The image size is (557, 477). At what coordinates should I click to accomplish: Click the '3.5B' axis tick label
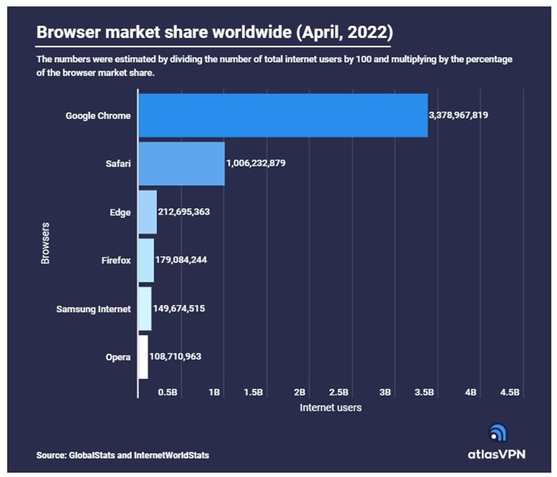424,393
